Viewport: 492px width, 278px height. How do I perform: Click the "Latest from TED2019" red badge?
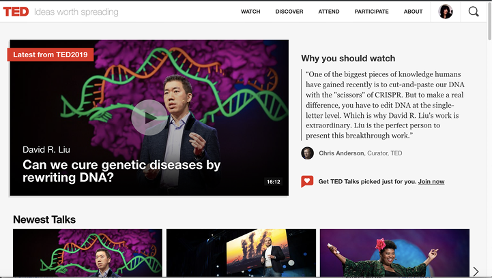click(x=50, y=55)
